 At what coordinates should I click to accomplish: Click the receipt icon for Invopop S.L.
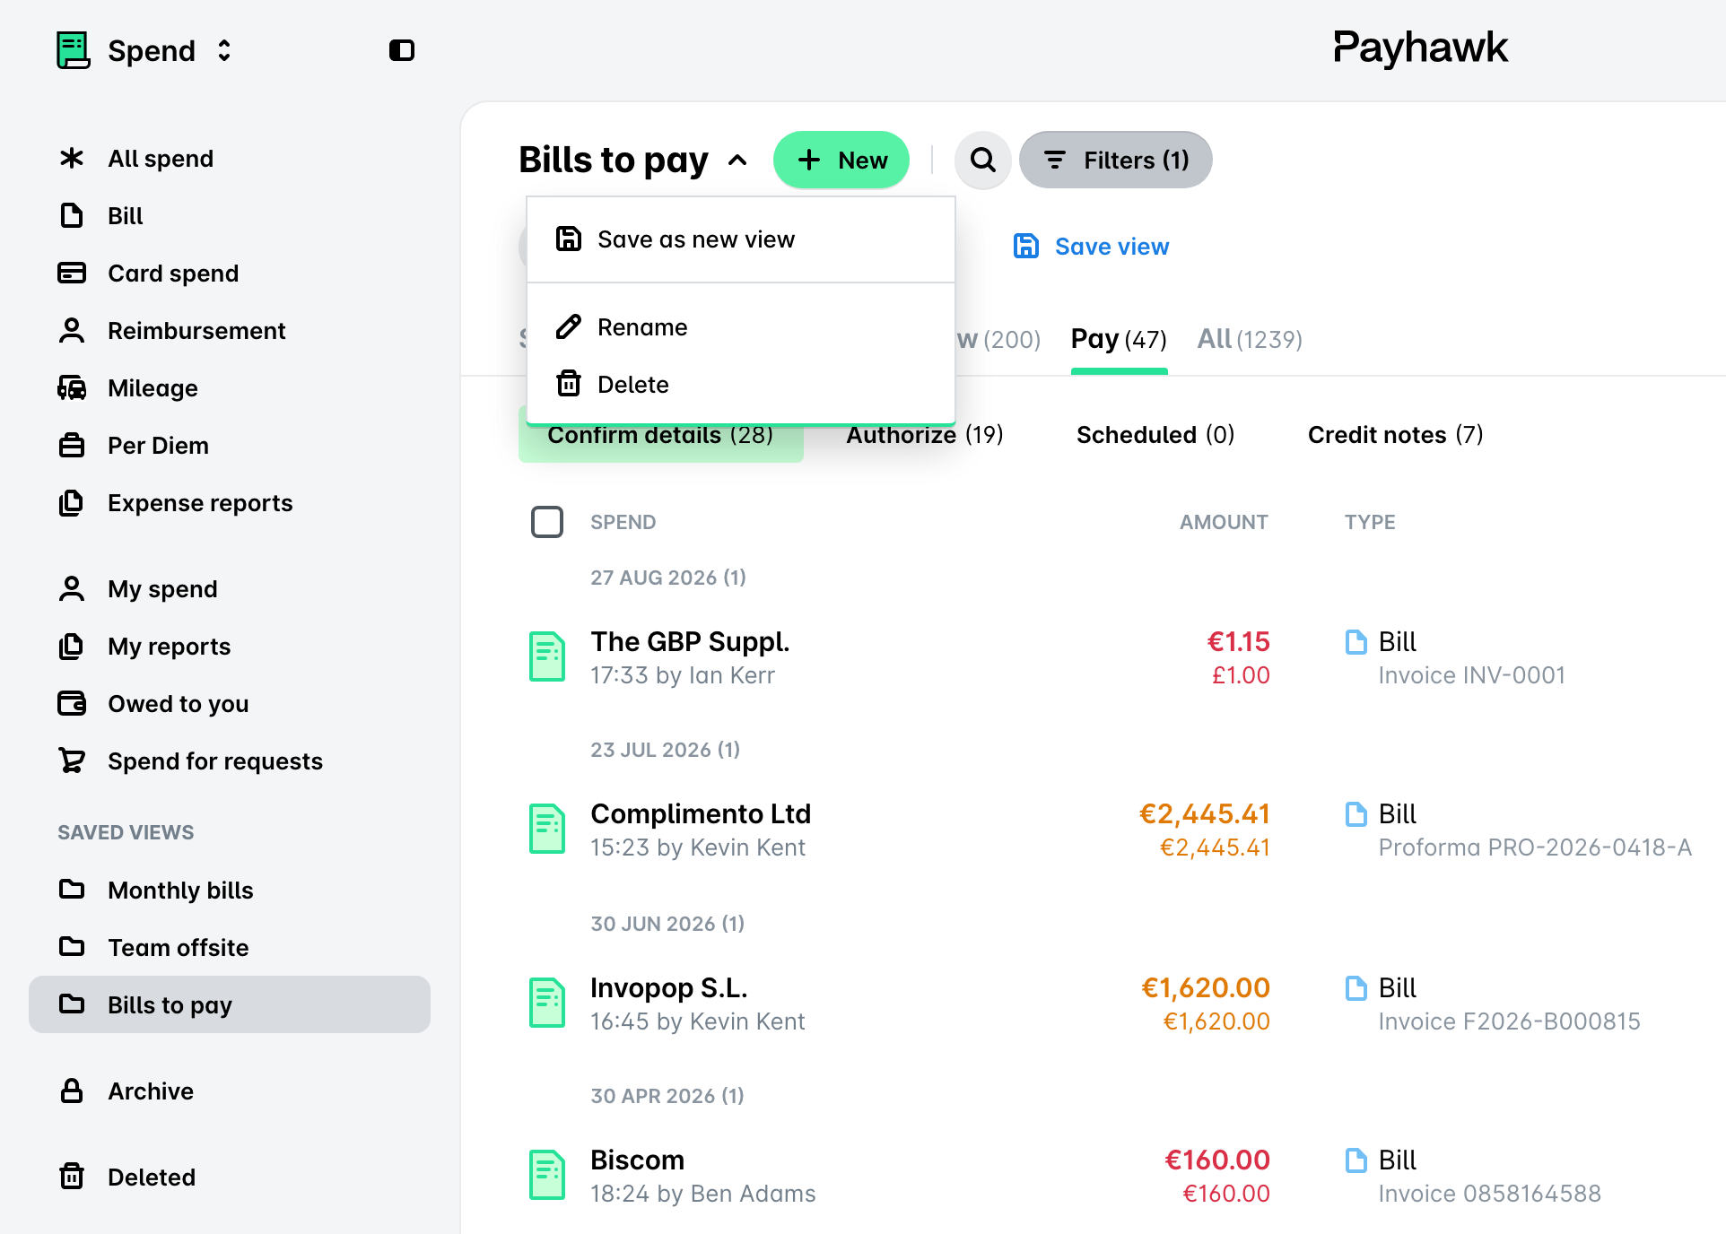(547, 1003)
